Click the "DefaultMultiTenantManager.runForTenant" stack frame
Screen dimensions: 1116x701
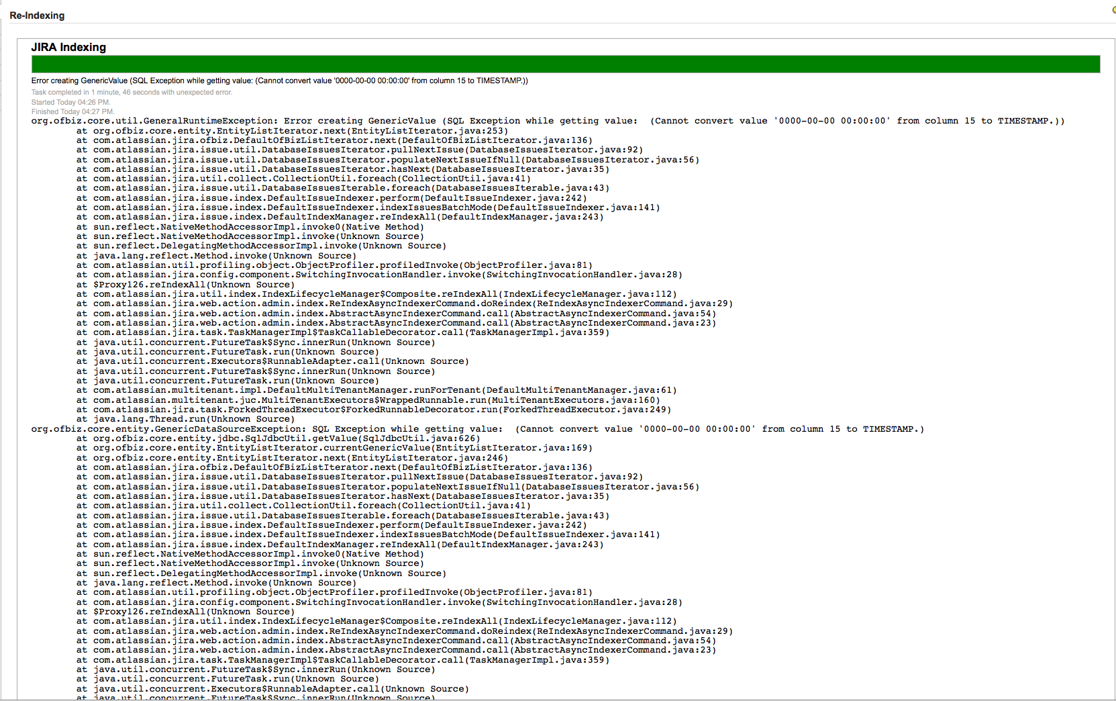(x=376, y=390)
